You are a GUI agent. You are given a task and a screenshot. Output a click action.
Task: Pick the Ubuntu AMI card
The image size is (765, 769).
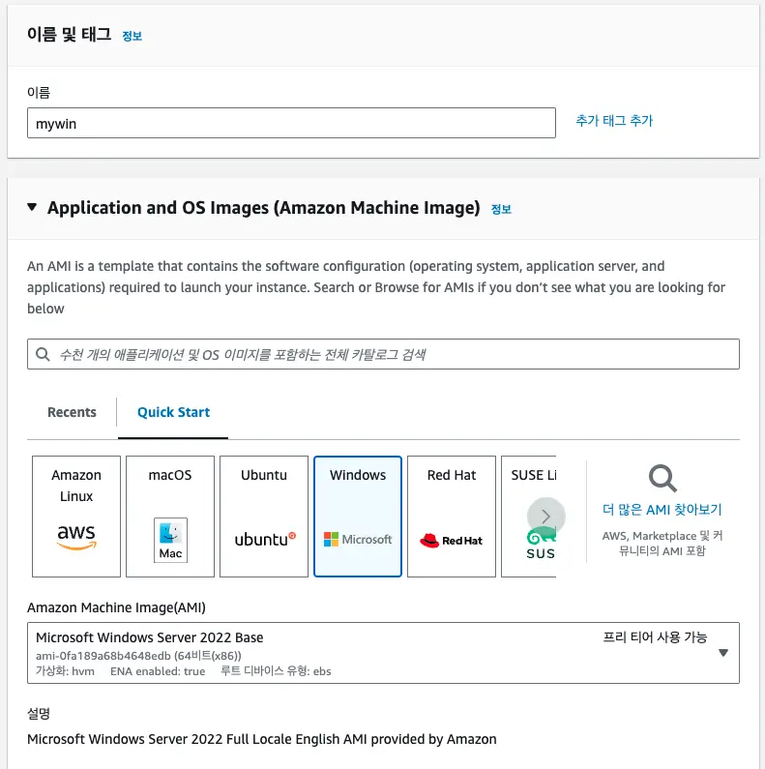point(264,517)
